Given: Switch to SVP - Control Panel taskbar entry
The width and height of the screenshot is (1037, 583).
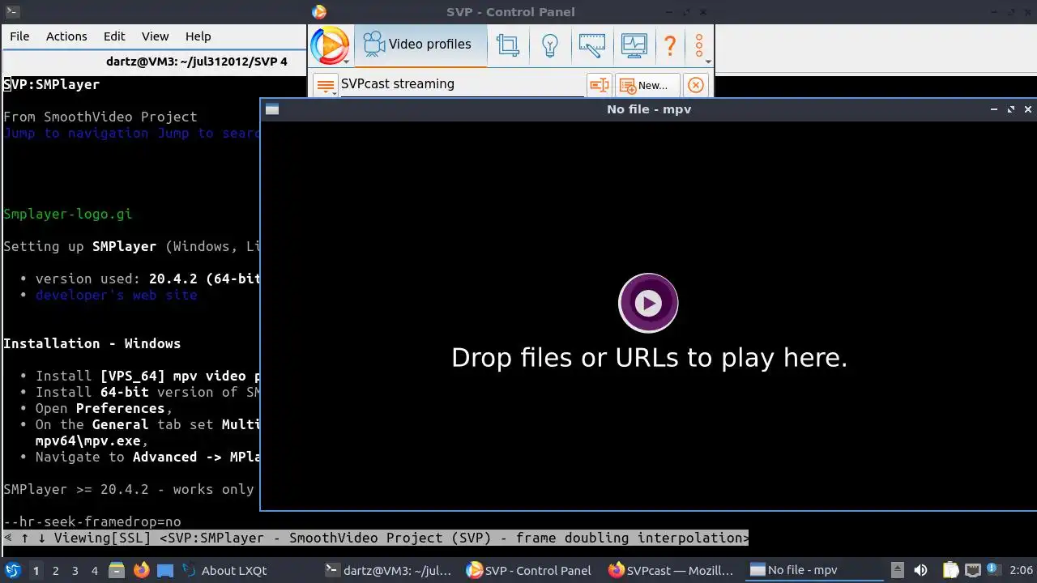Looking at the screenshot, I should click(530, 570).
